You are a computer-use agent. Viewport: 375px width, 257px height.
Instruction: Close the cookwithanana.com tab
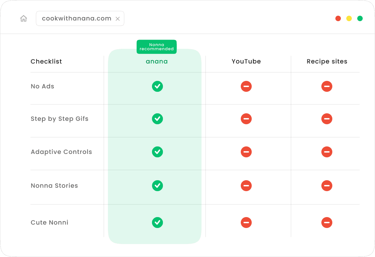point(118,18)
